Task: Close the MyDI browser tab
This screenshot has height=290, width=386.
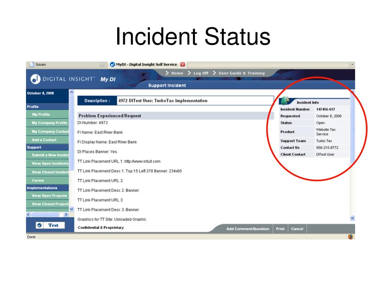Action: point(182,64)
